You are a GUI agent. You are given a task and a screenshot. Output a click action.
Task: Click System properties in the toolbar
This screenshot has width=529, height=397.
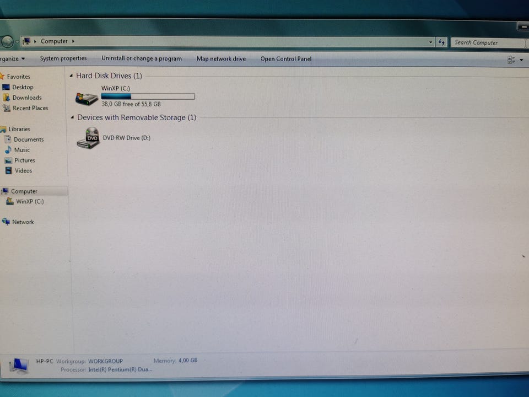click(x=63, y=58)
